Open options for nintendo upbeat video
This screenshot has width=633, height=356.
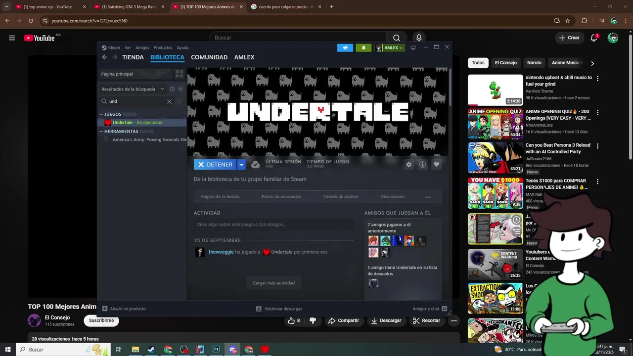point(597,79)
